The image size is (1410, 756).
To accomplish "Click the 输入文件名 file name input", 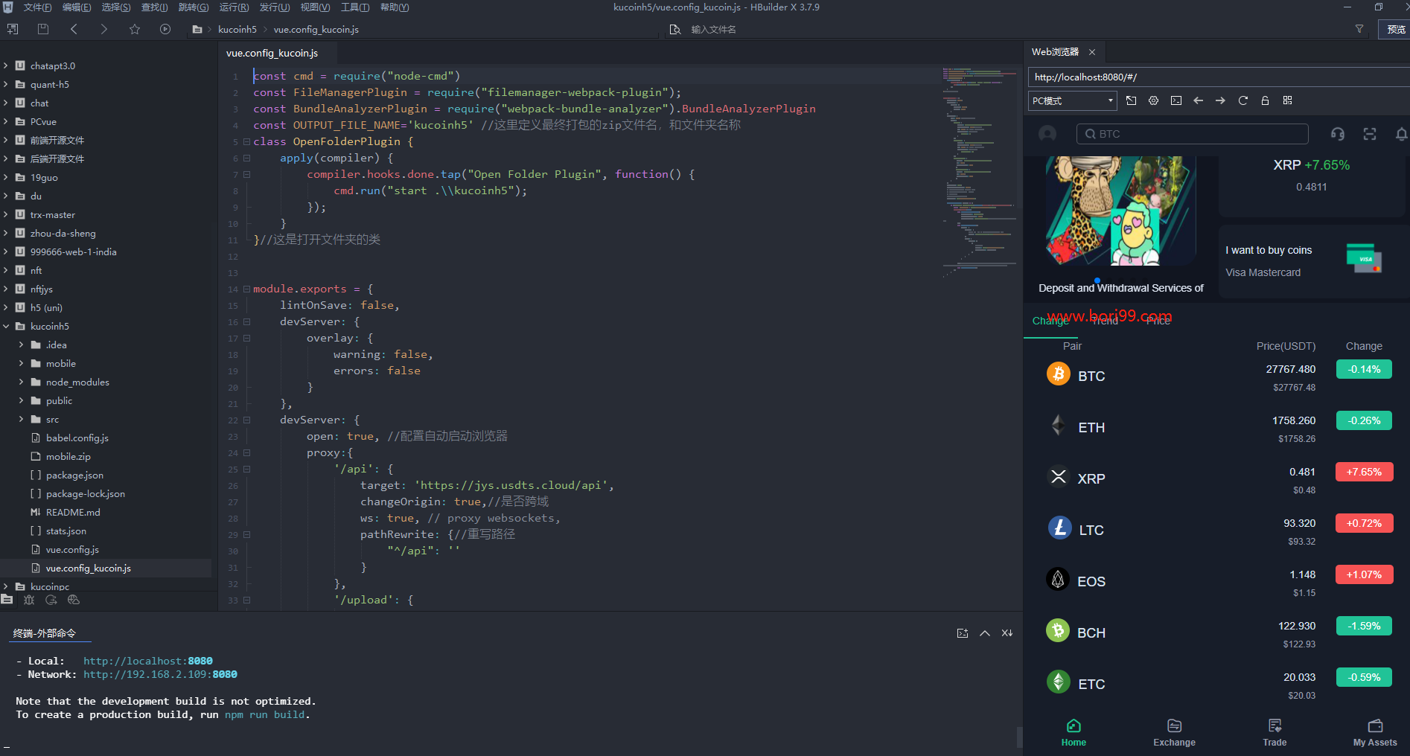I will point(713,29).
